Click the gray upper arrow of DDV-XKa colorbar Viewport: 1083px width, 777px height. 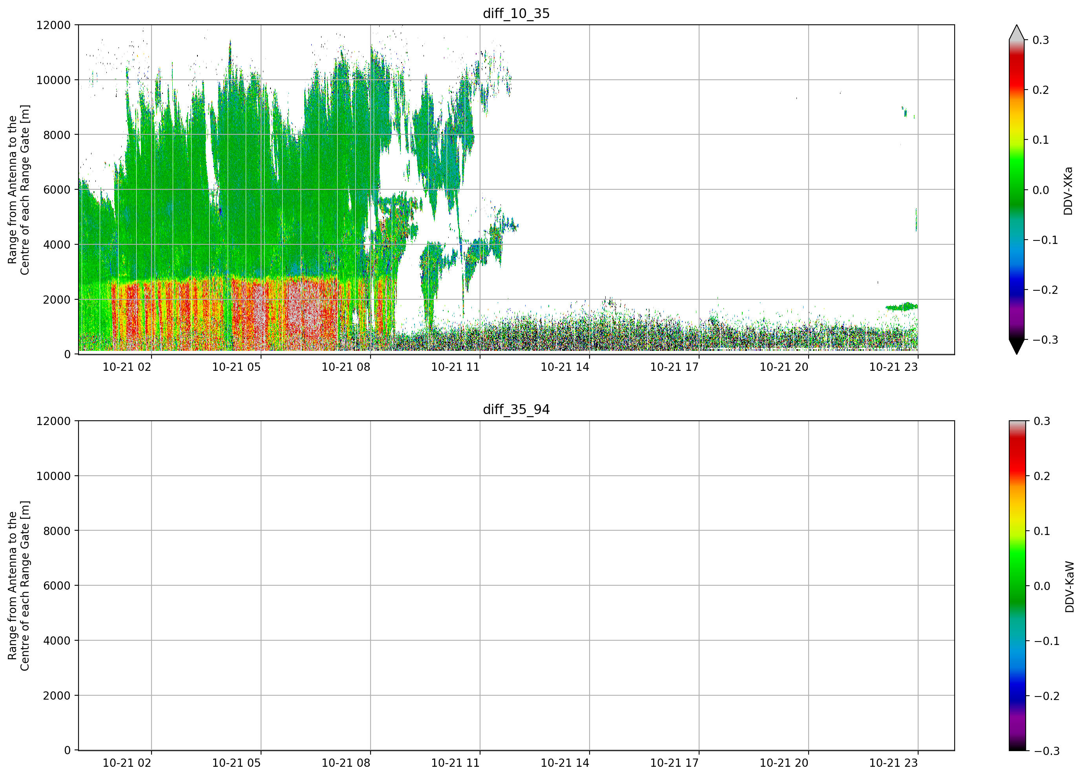[1017, 33]
